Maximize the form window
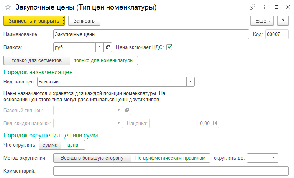This screenshot has width=294, height=178. [x=276, y=7]
